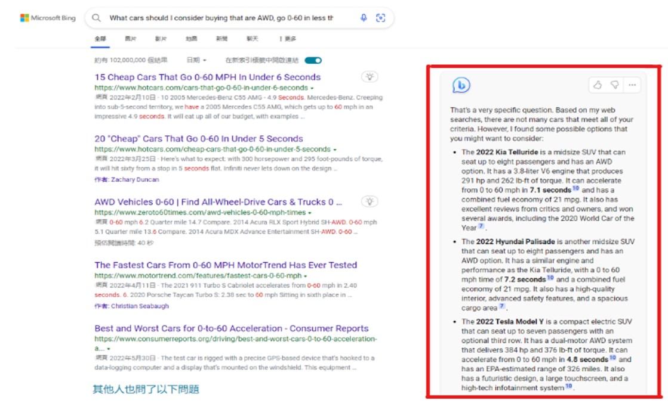Open '20 Cheap Cars Under 5 Seconds' result
This screenshot has height=404, width=668.
click(199, 139)
